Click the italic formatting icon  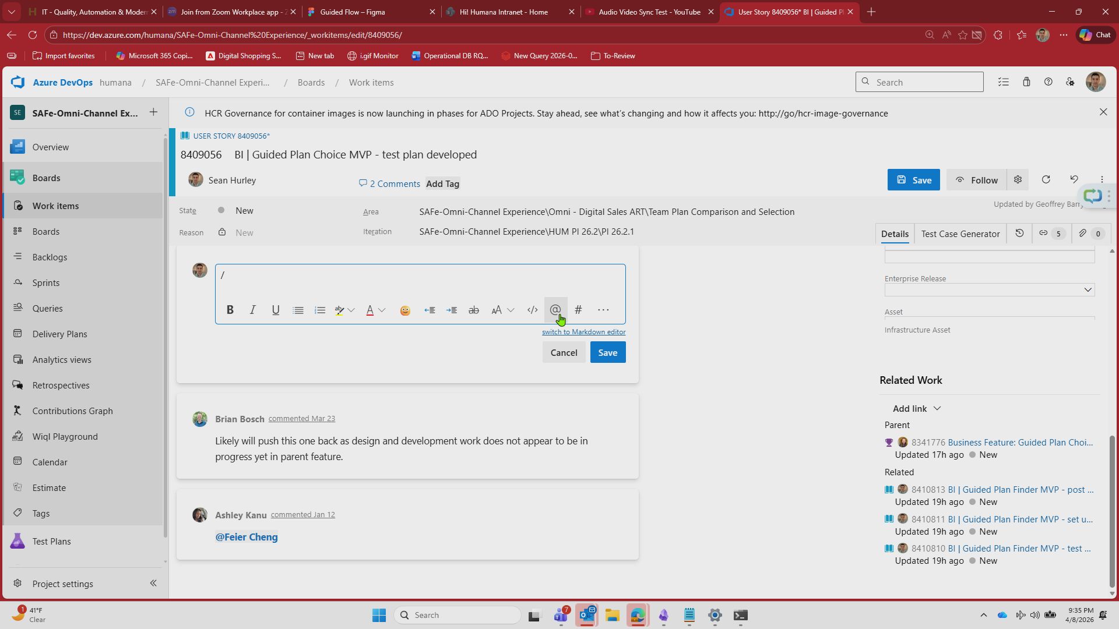click(252, 310)
